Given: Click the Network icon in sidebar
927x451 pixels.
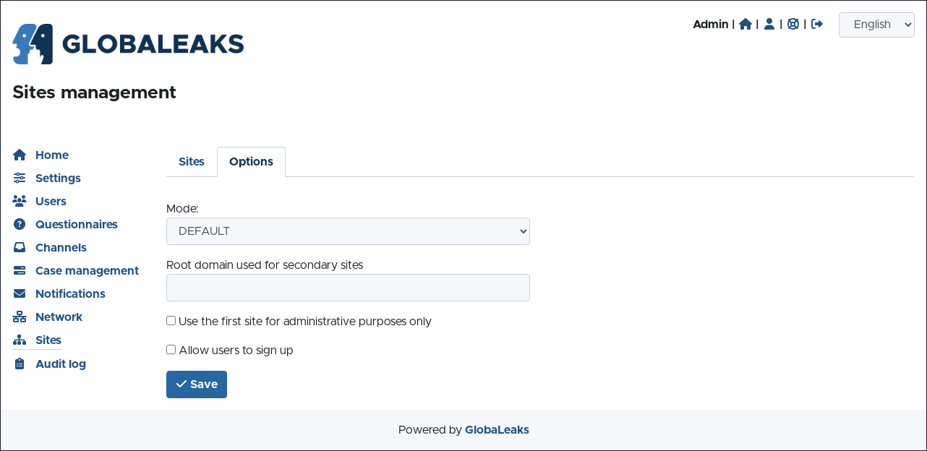Looking at the screenshot, I should 20,317.
